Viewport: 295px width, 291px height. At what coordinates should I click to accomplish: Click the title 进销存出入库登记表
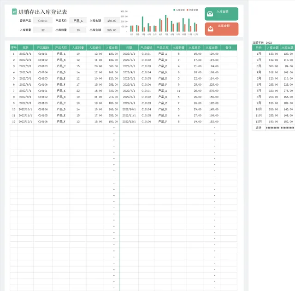[x=43, y=12]
